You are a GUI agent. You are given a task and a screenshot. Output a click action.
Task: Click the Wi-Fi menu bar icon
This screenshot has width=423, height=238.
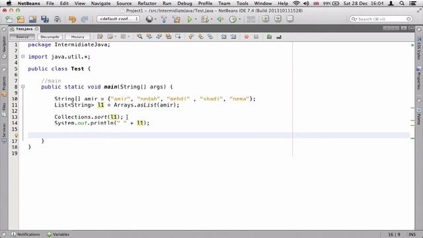296,3
